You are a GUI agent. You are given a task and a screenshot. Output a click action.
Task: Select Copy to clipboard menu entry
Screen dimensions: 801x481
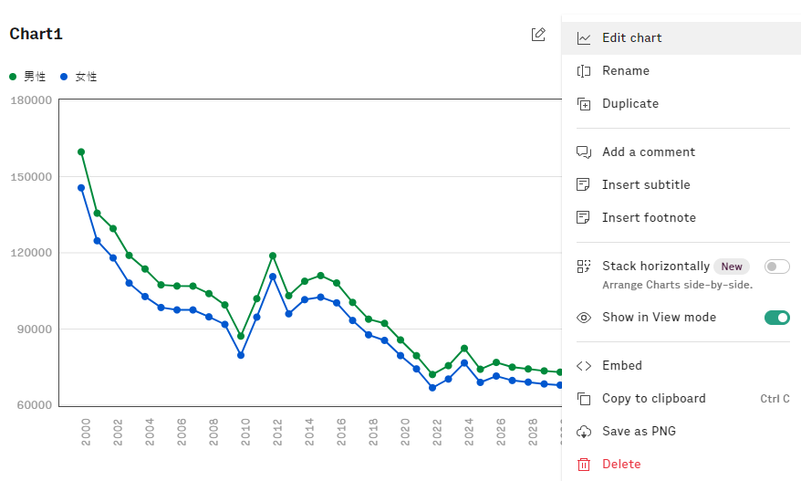pos(653,399)
